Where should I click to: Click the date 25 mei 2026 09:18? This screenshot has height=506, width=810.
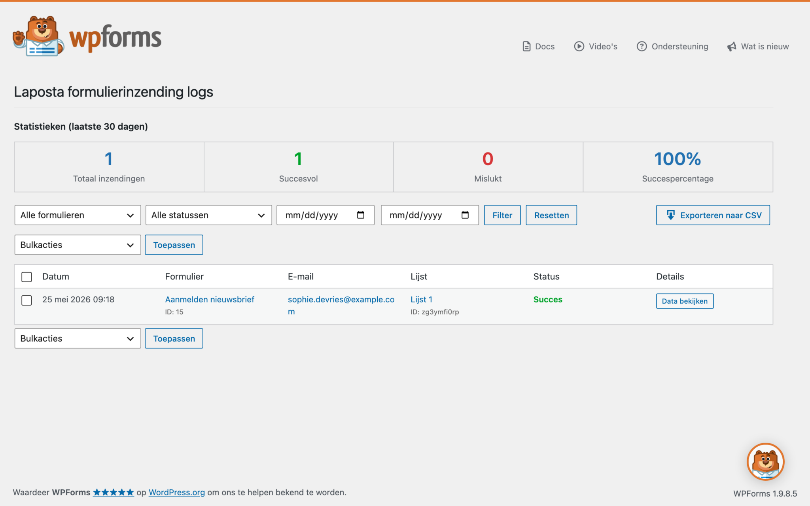click(78, 299)
